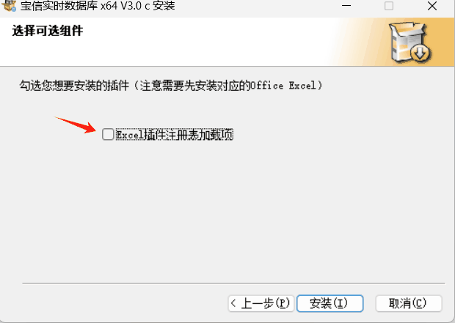
Task: Click the 勾选您想要安装的插件 instruction text
Action: 74,86
